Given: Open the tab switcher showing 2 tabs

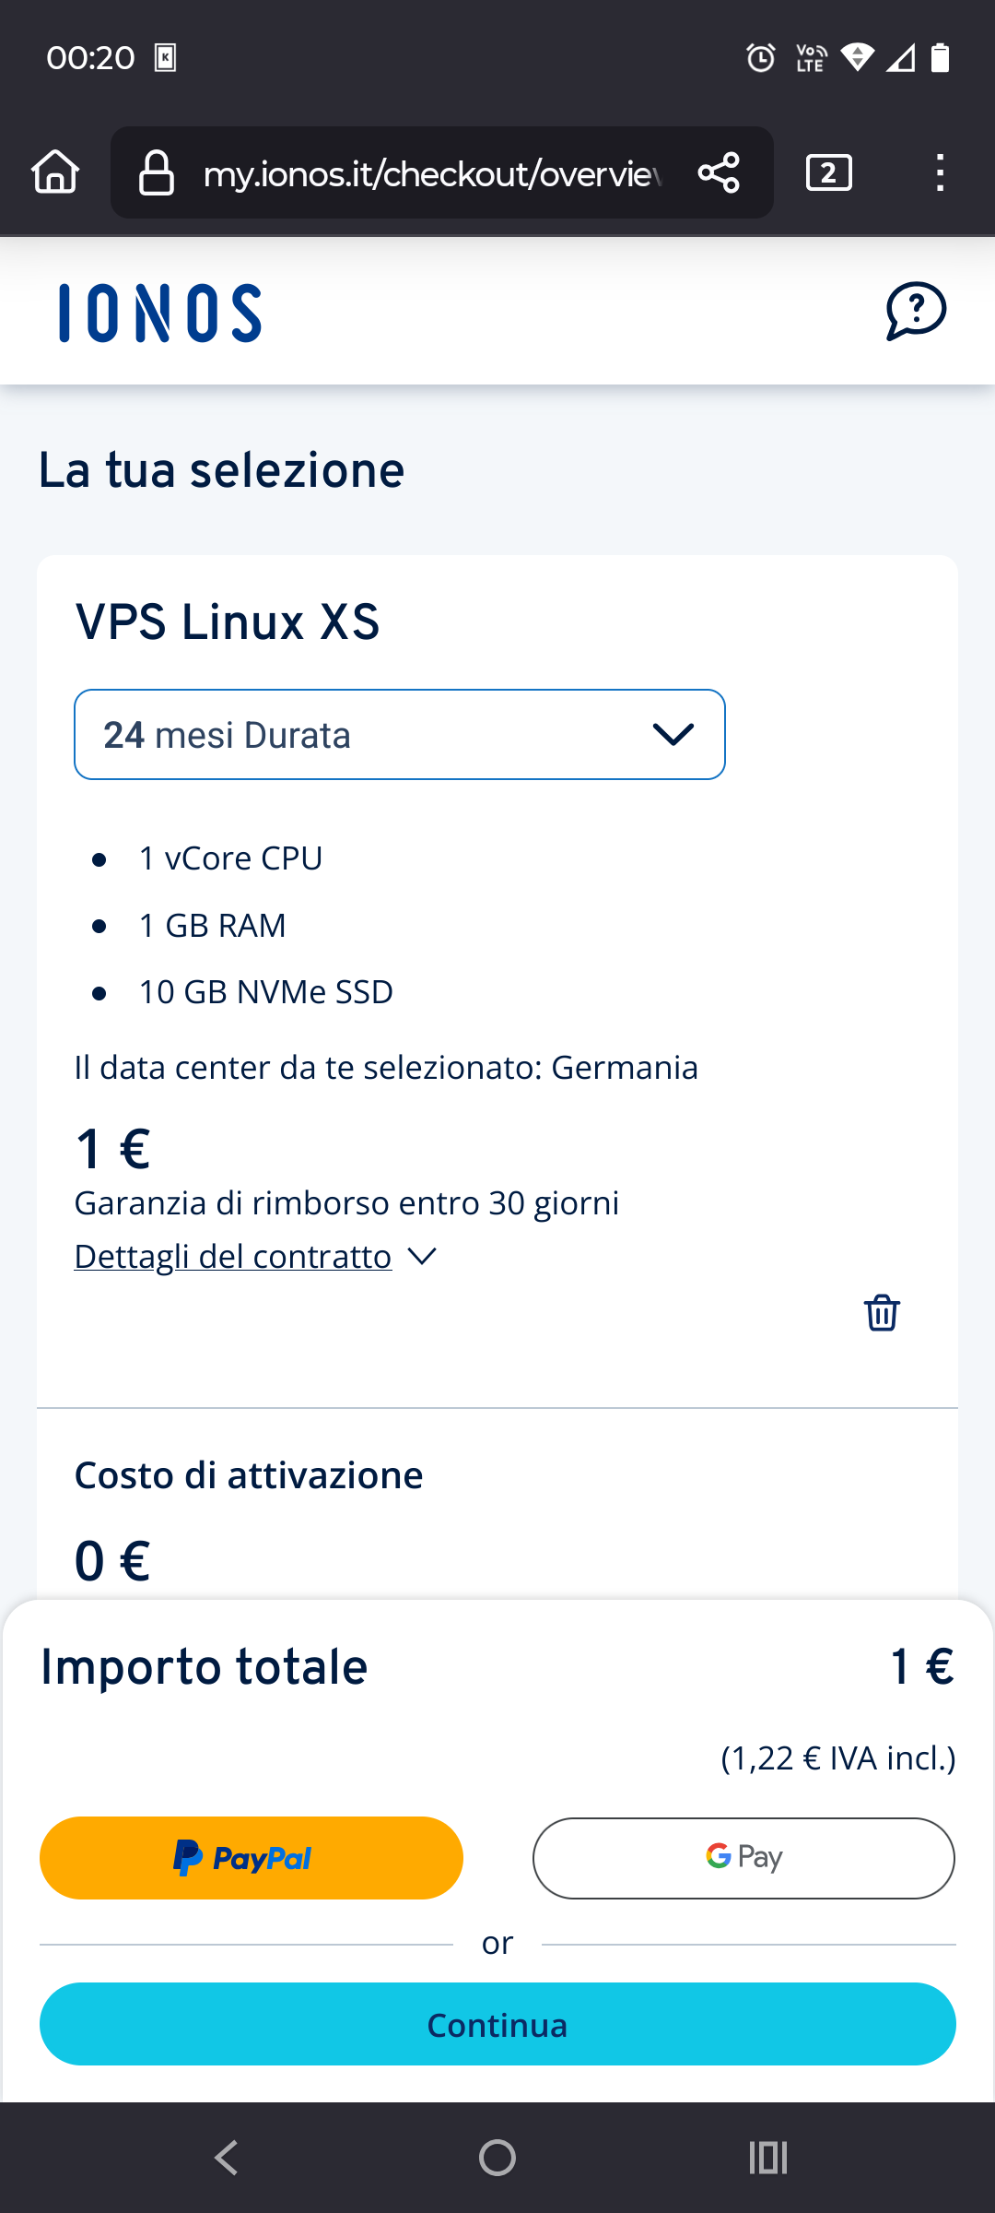Looking at the screenshot, I should tap(829, 172).
